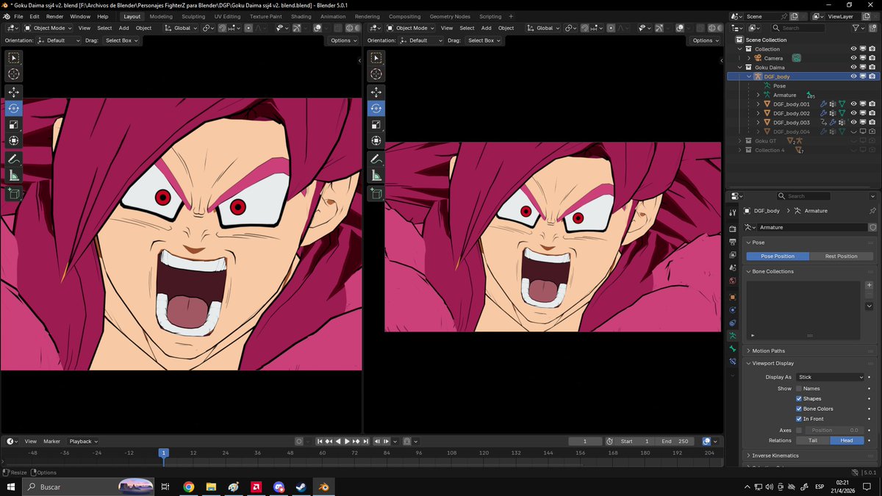The height and width of the screenshot is (496, 882).
Task: Open the World properties tab
Action: [x=732, y=280]
